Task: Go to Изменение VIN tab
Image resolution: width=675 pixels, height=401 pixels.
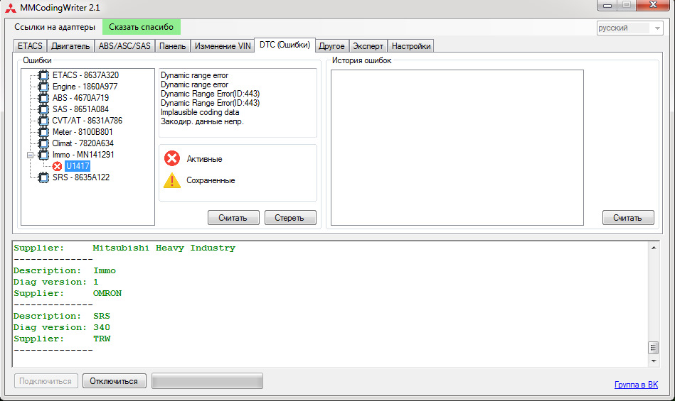Action: coord(223,46)
